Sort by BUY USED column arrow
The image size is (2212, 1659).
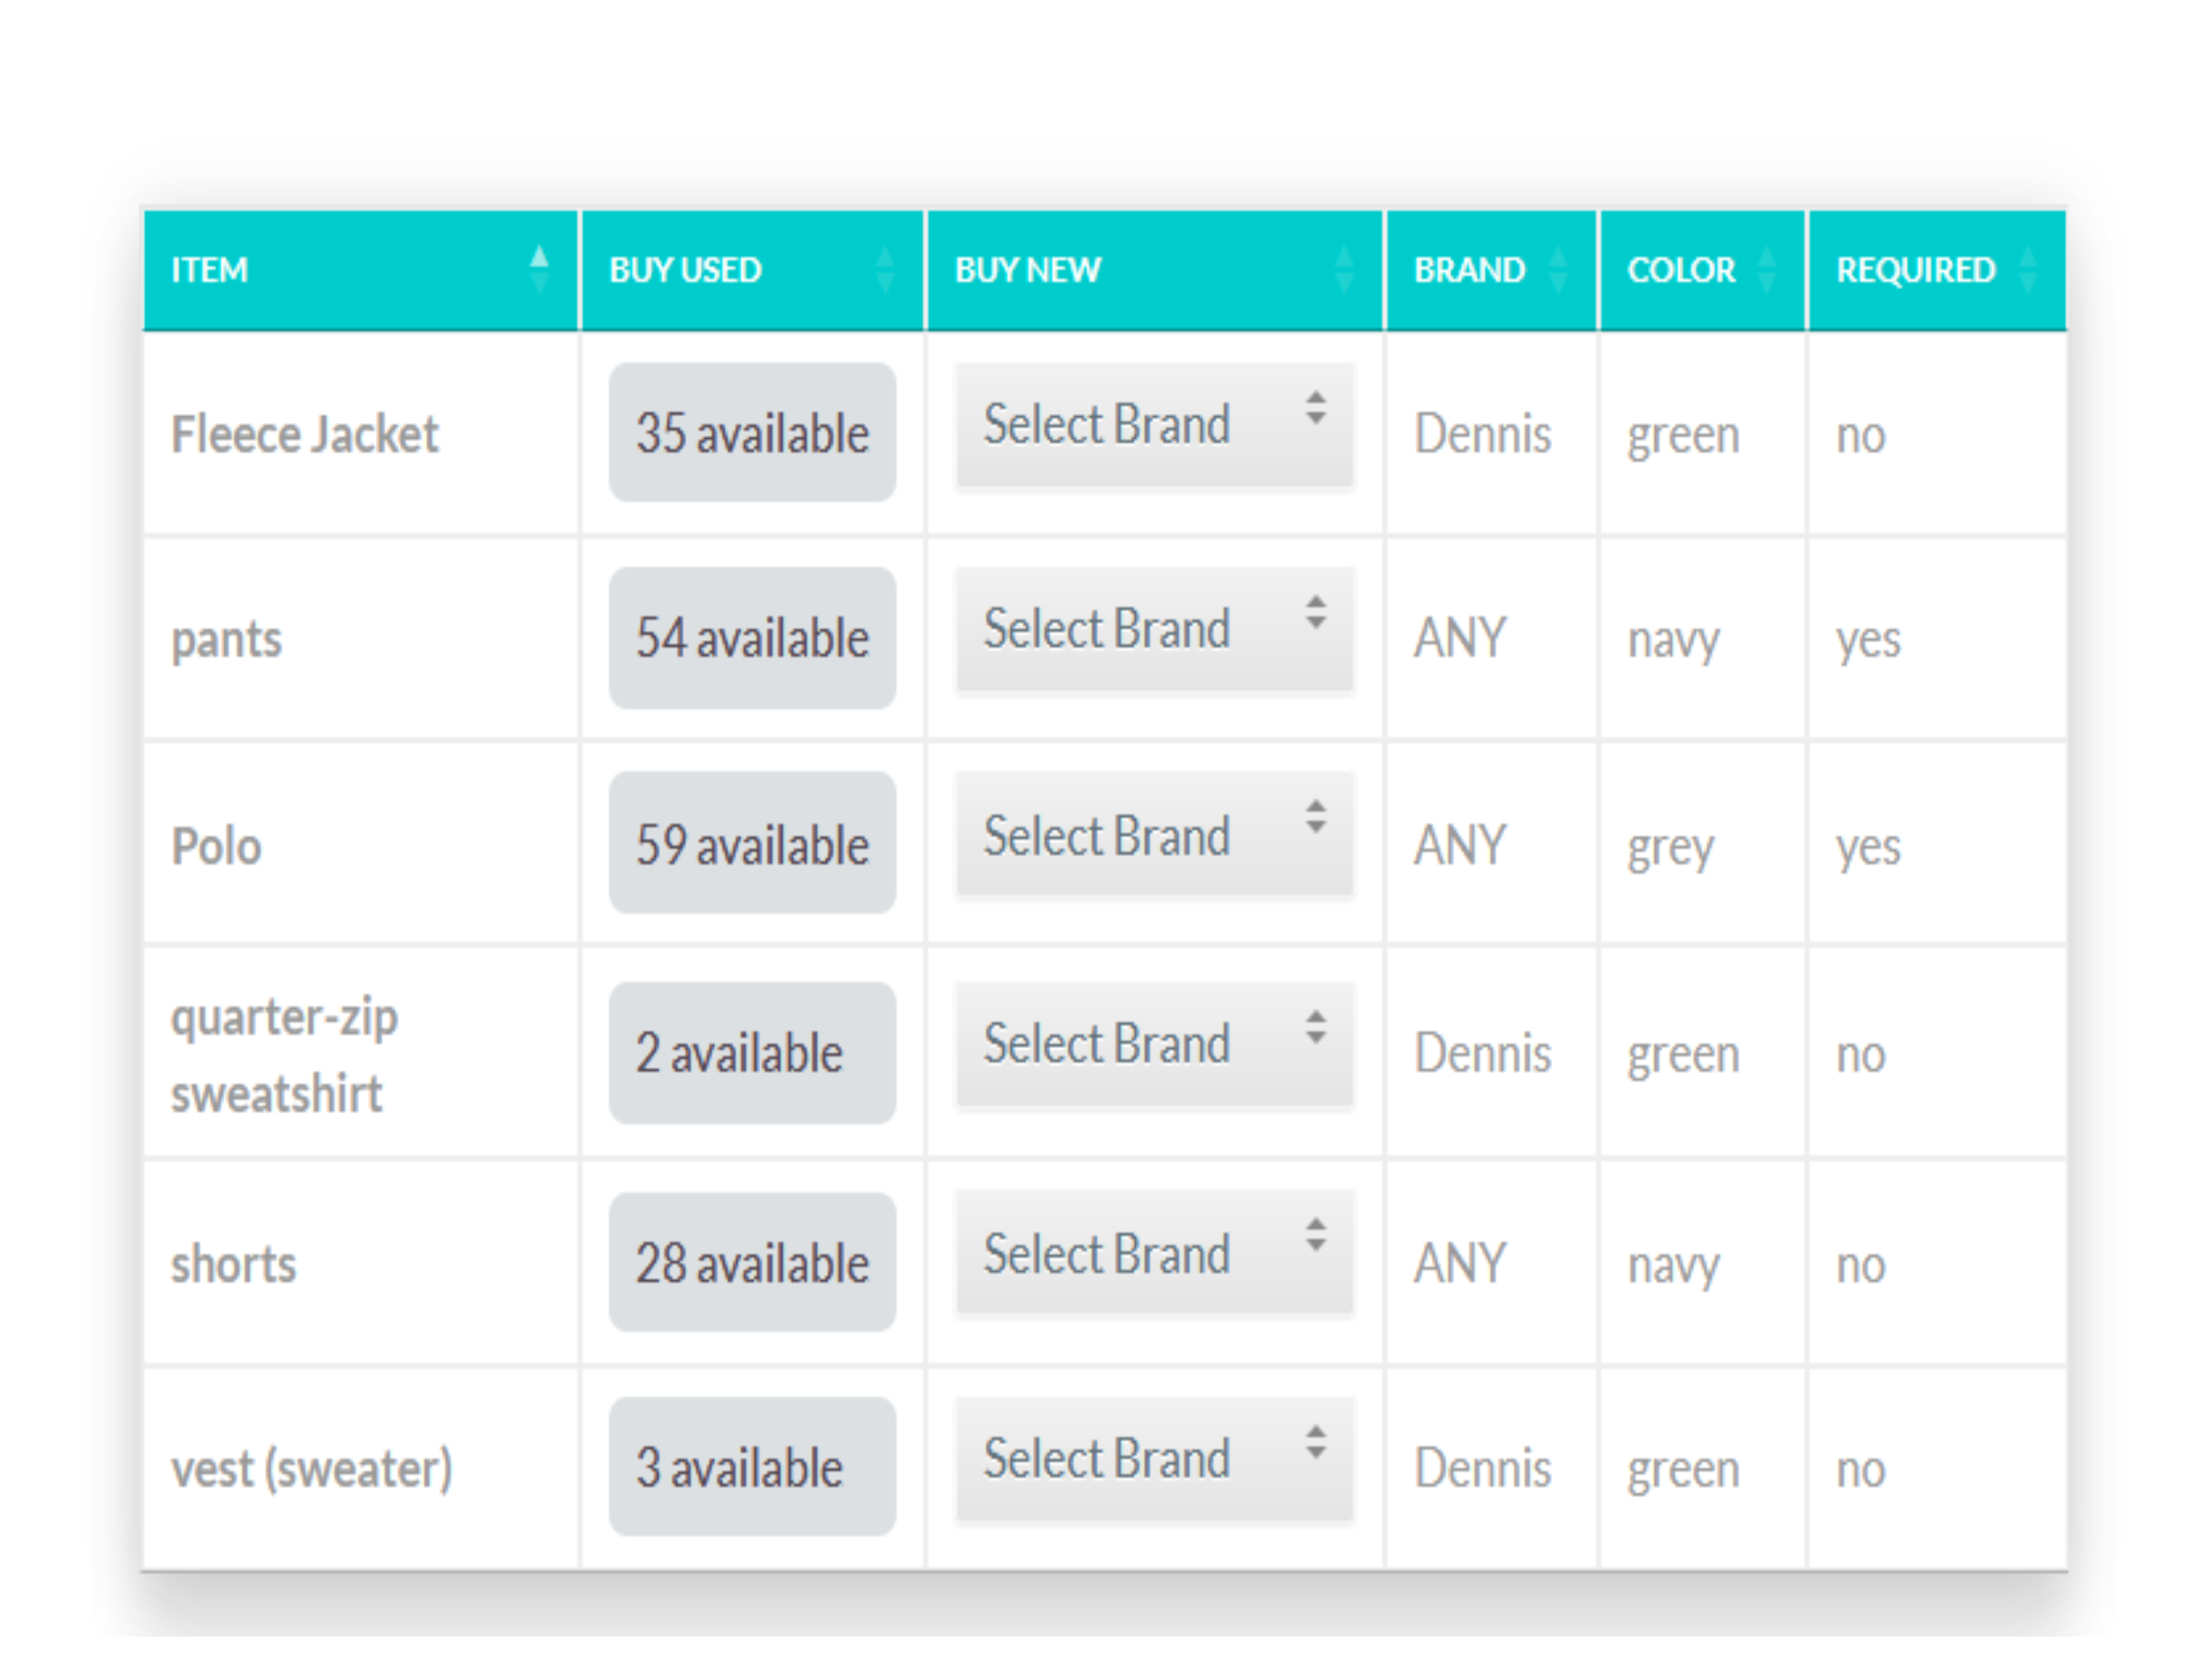[885, 270]
